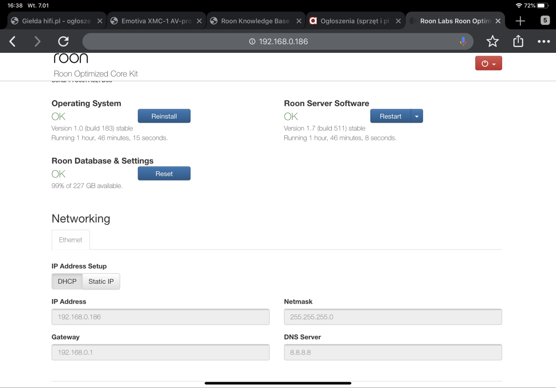Click the DNS Server field 8.8.8.8
Image resolution: width=556 pixels, height=388 pixels.
point(393,352)
